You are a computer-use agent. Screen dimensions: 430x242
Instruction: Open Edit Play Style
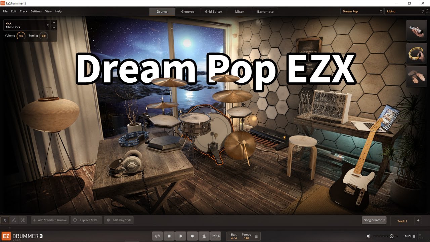click(x=119, y=220)
